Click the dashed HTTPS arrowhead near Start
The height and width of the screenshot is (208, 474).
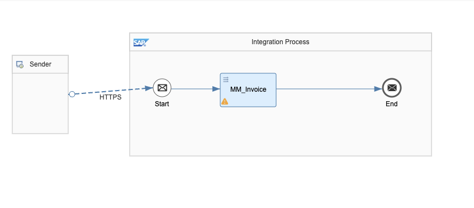pyautogui.click(x=149, y=88)
